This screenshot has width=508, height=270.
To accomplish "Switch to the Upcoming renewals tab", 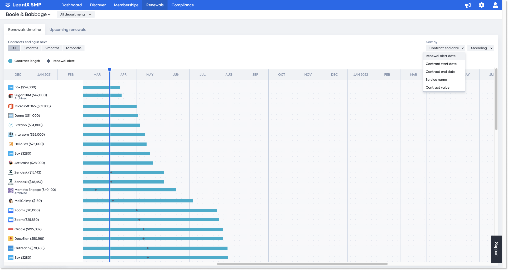I will coord(67,29).
